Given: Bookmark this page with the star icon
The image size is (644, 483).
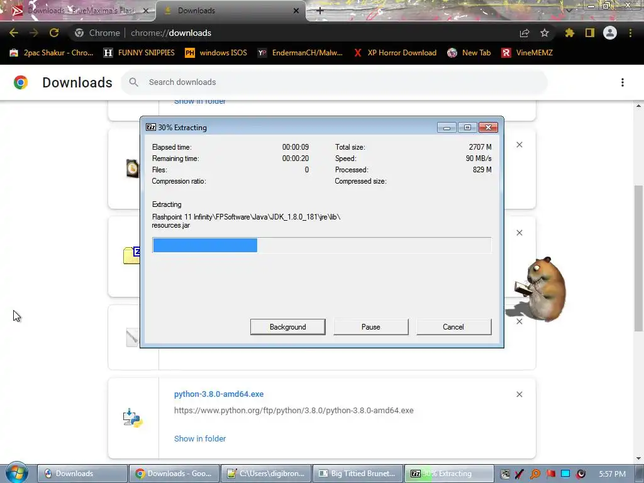Looking at the screenshot, I should (x=545, y=33).
